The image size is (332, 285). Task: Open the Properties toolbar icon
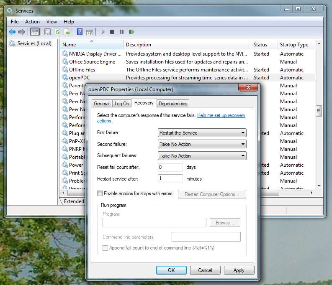pyautogui.click(x=47, y=32)
